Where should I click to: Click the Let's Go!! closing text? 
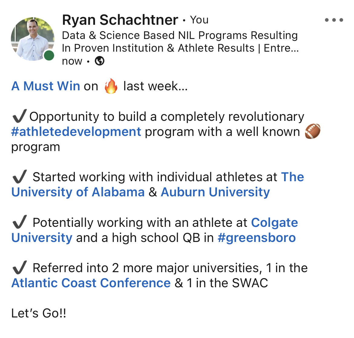(39, 313)
